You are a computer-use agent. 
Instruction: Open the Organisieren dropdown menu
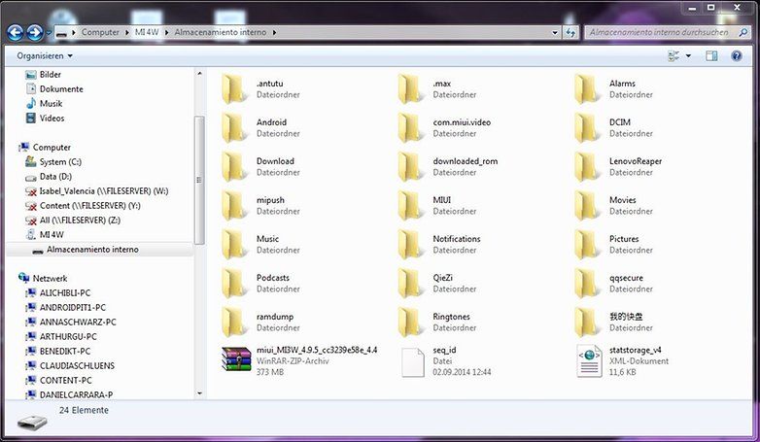pos(45,55)
